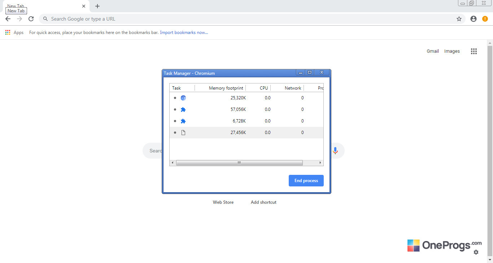Image resolution: width=493 pixels, height=263 pixels.
Task: Open the profile avatar icon
Action: coord(474,19)
